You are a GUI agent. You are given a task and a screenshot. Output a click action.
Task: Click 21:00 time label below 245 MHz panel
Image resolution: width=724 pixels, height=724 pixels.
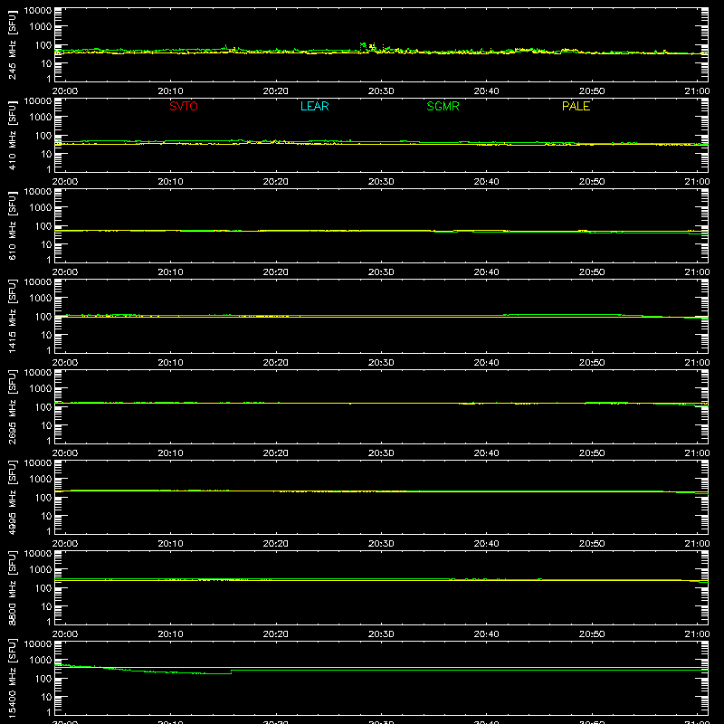point(697,91)
